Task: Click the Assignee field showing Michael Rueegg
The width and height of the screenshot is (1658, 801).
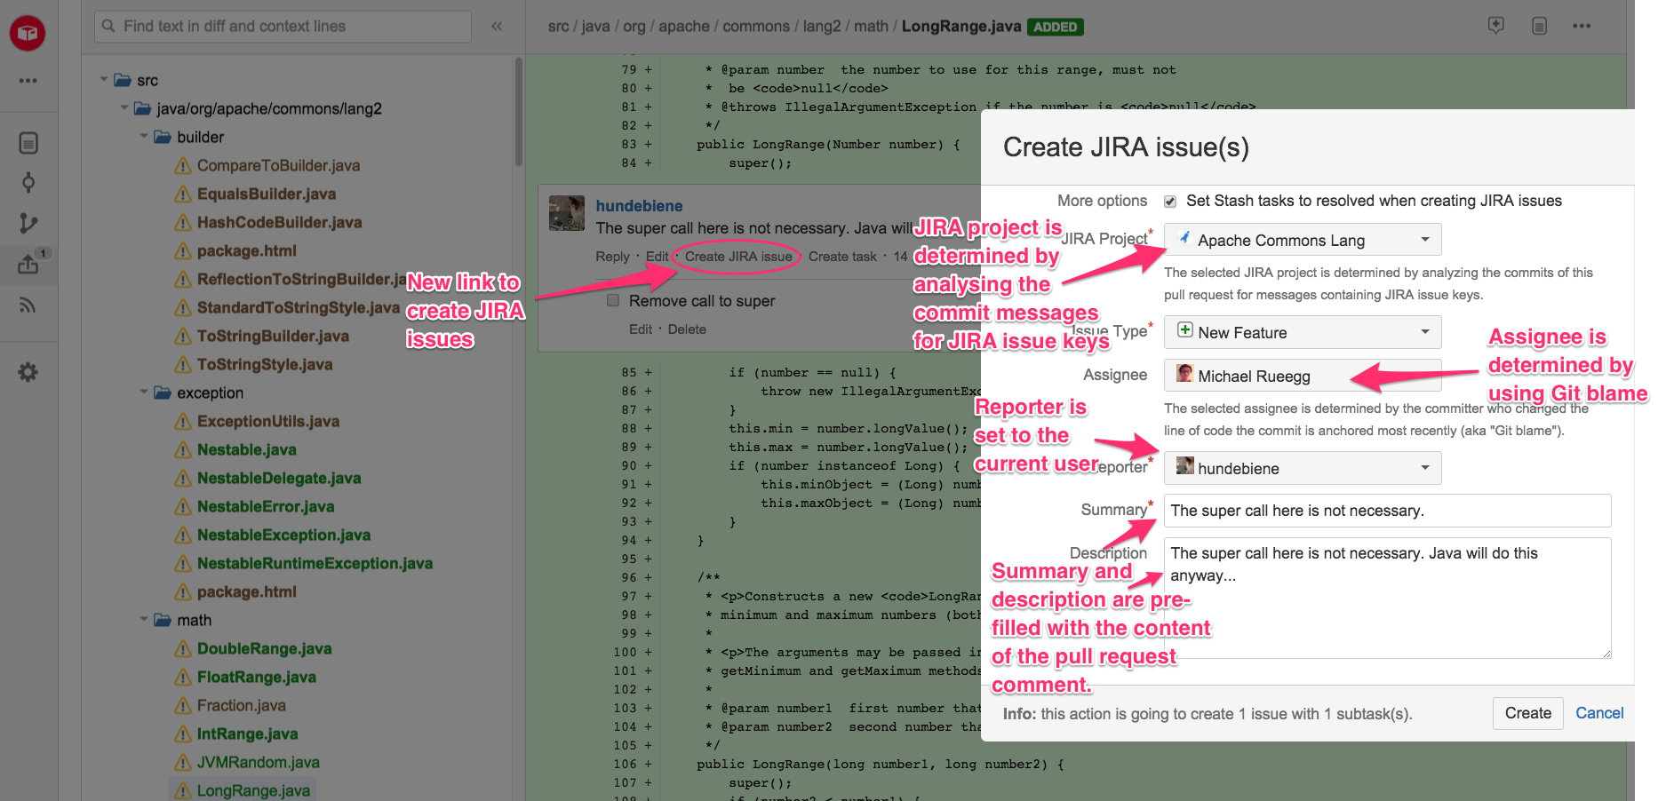Action: pos(1303,376)
